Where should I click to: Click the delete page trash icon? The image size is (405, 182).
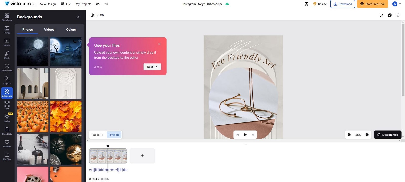pyautogui.click(x=398, y=15)
